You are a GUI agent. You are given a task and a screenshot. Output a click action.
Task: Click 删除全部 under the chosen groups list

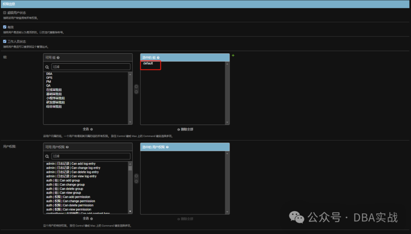185,129
